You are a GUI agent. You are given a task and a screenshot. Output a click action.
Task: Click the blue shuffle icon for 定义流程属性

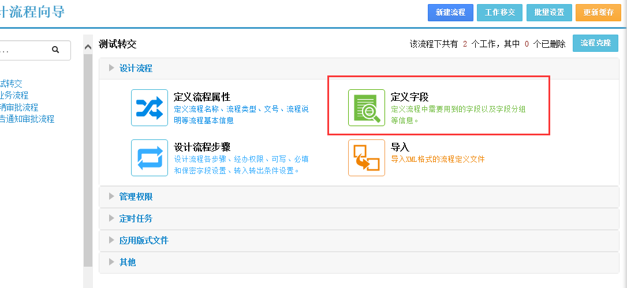pyautogui.click(x=149, y=108)
